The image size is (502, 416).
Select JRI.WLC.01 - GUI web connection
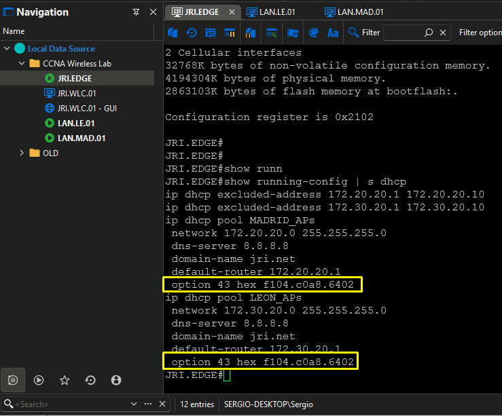coord(87,109)
